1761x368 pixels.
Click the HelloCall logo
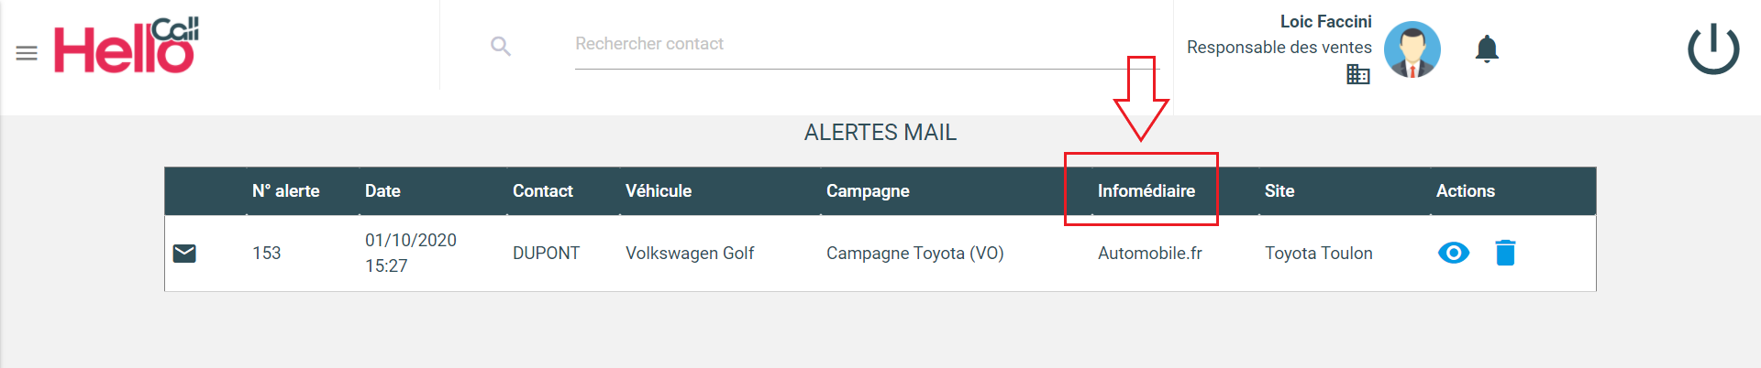point(126,46)
